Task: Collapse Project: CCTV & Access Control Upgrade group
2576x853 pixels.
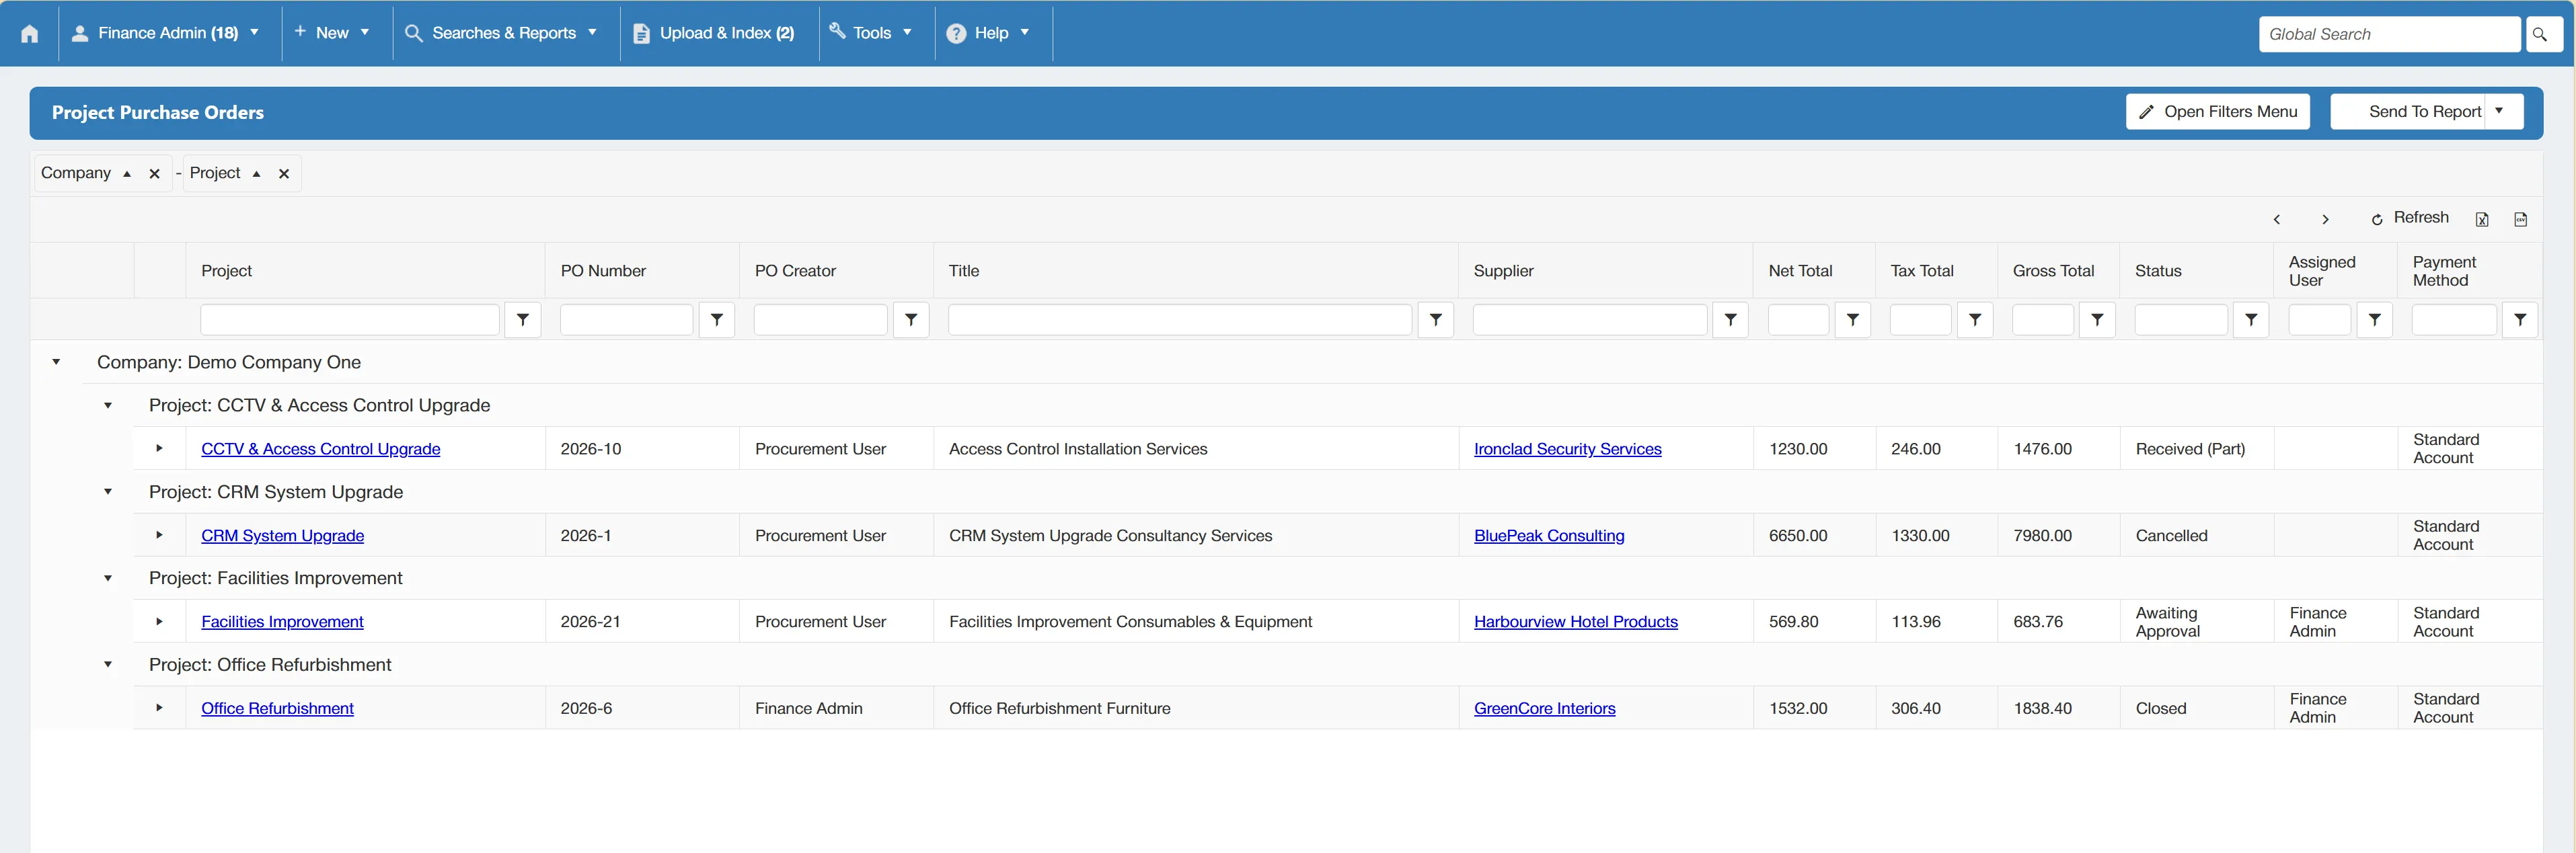Action: (108, 405)
